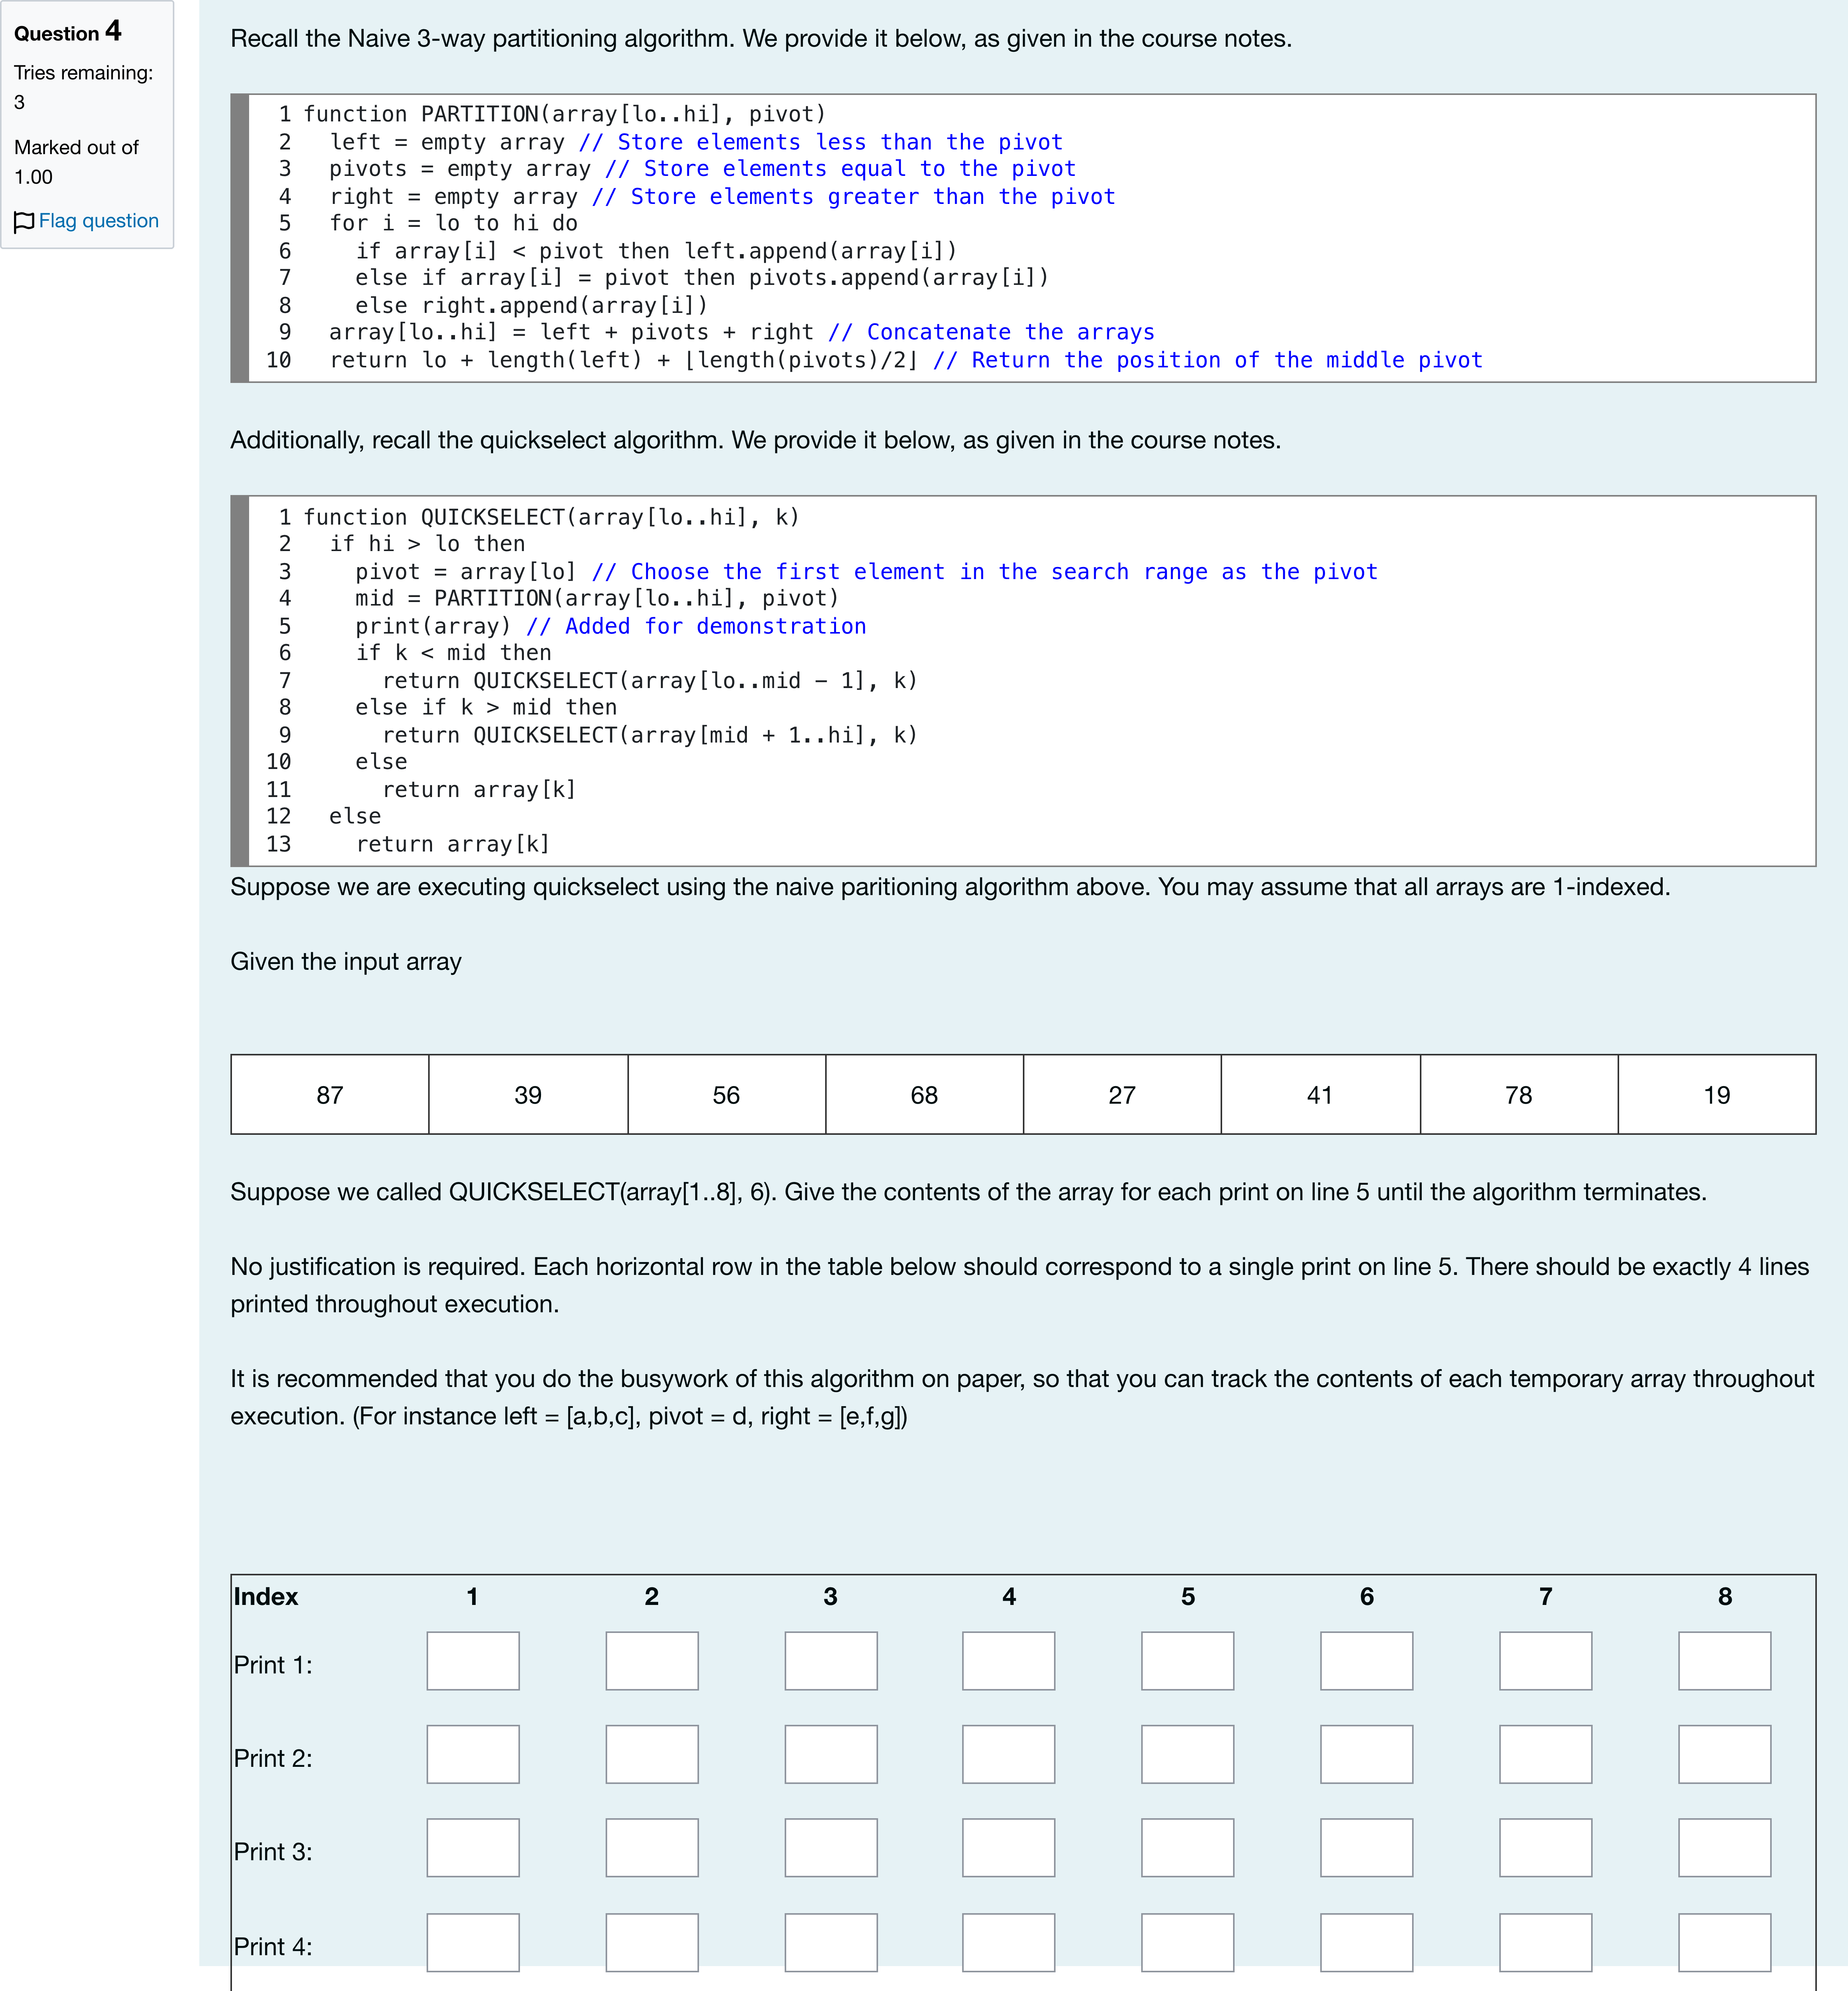Click the Flag question link
1848x1991 pixels.
(x=98, y=221)
